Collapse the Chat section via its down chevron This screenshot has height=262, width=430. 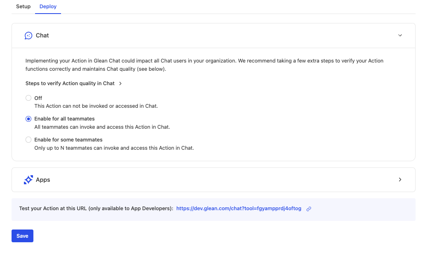tap(400, 35)
